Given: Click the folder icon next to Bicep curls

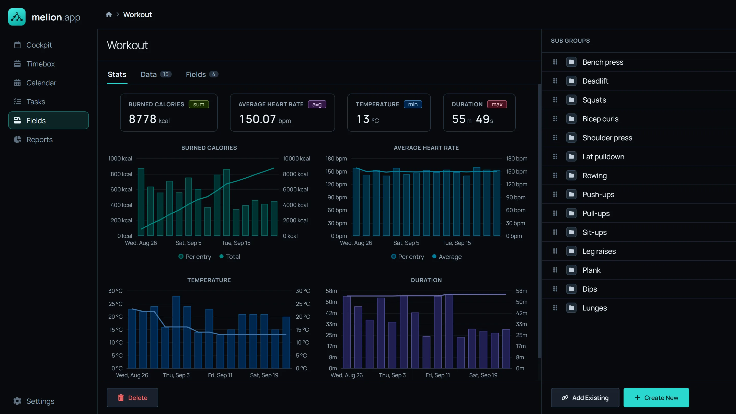Looking at the screenshot, I should tap(571, 119).
